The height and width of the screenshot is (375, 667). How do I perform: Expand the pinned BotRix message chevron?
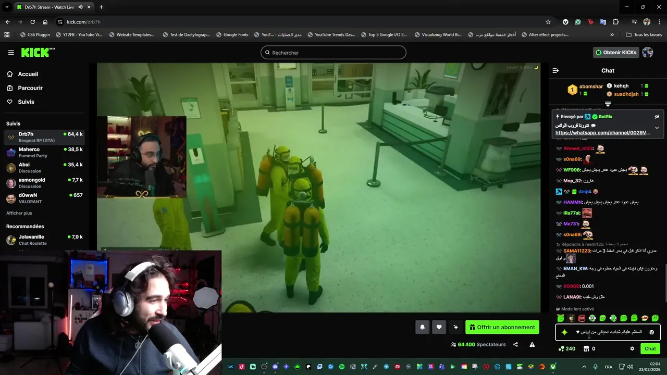coord(657,128)
